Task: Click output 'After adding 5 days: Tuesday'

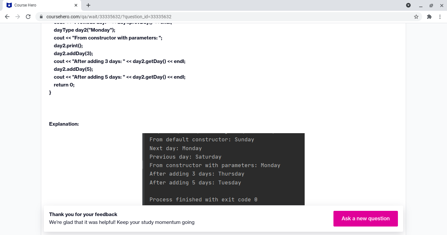Action: click(x=195, y=183)
